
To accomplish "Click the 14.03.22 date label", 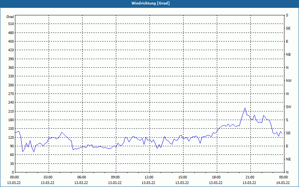I will (283, 183).
